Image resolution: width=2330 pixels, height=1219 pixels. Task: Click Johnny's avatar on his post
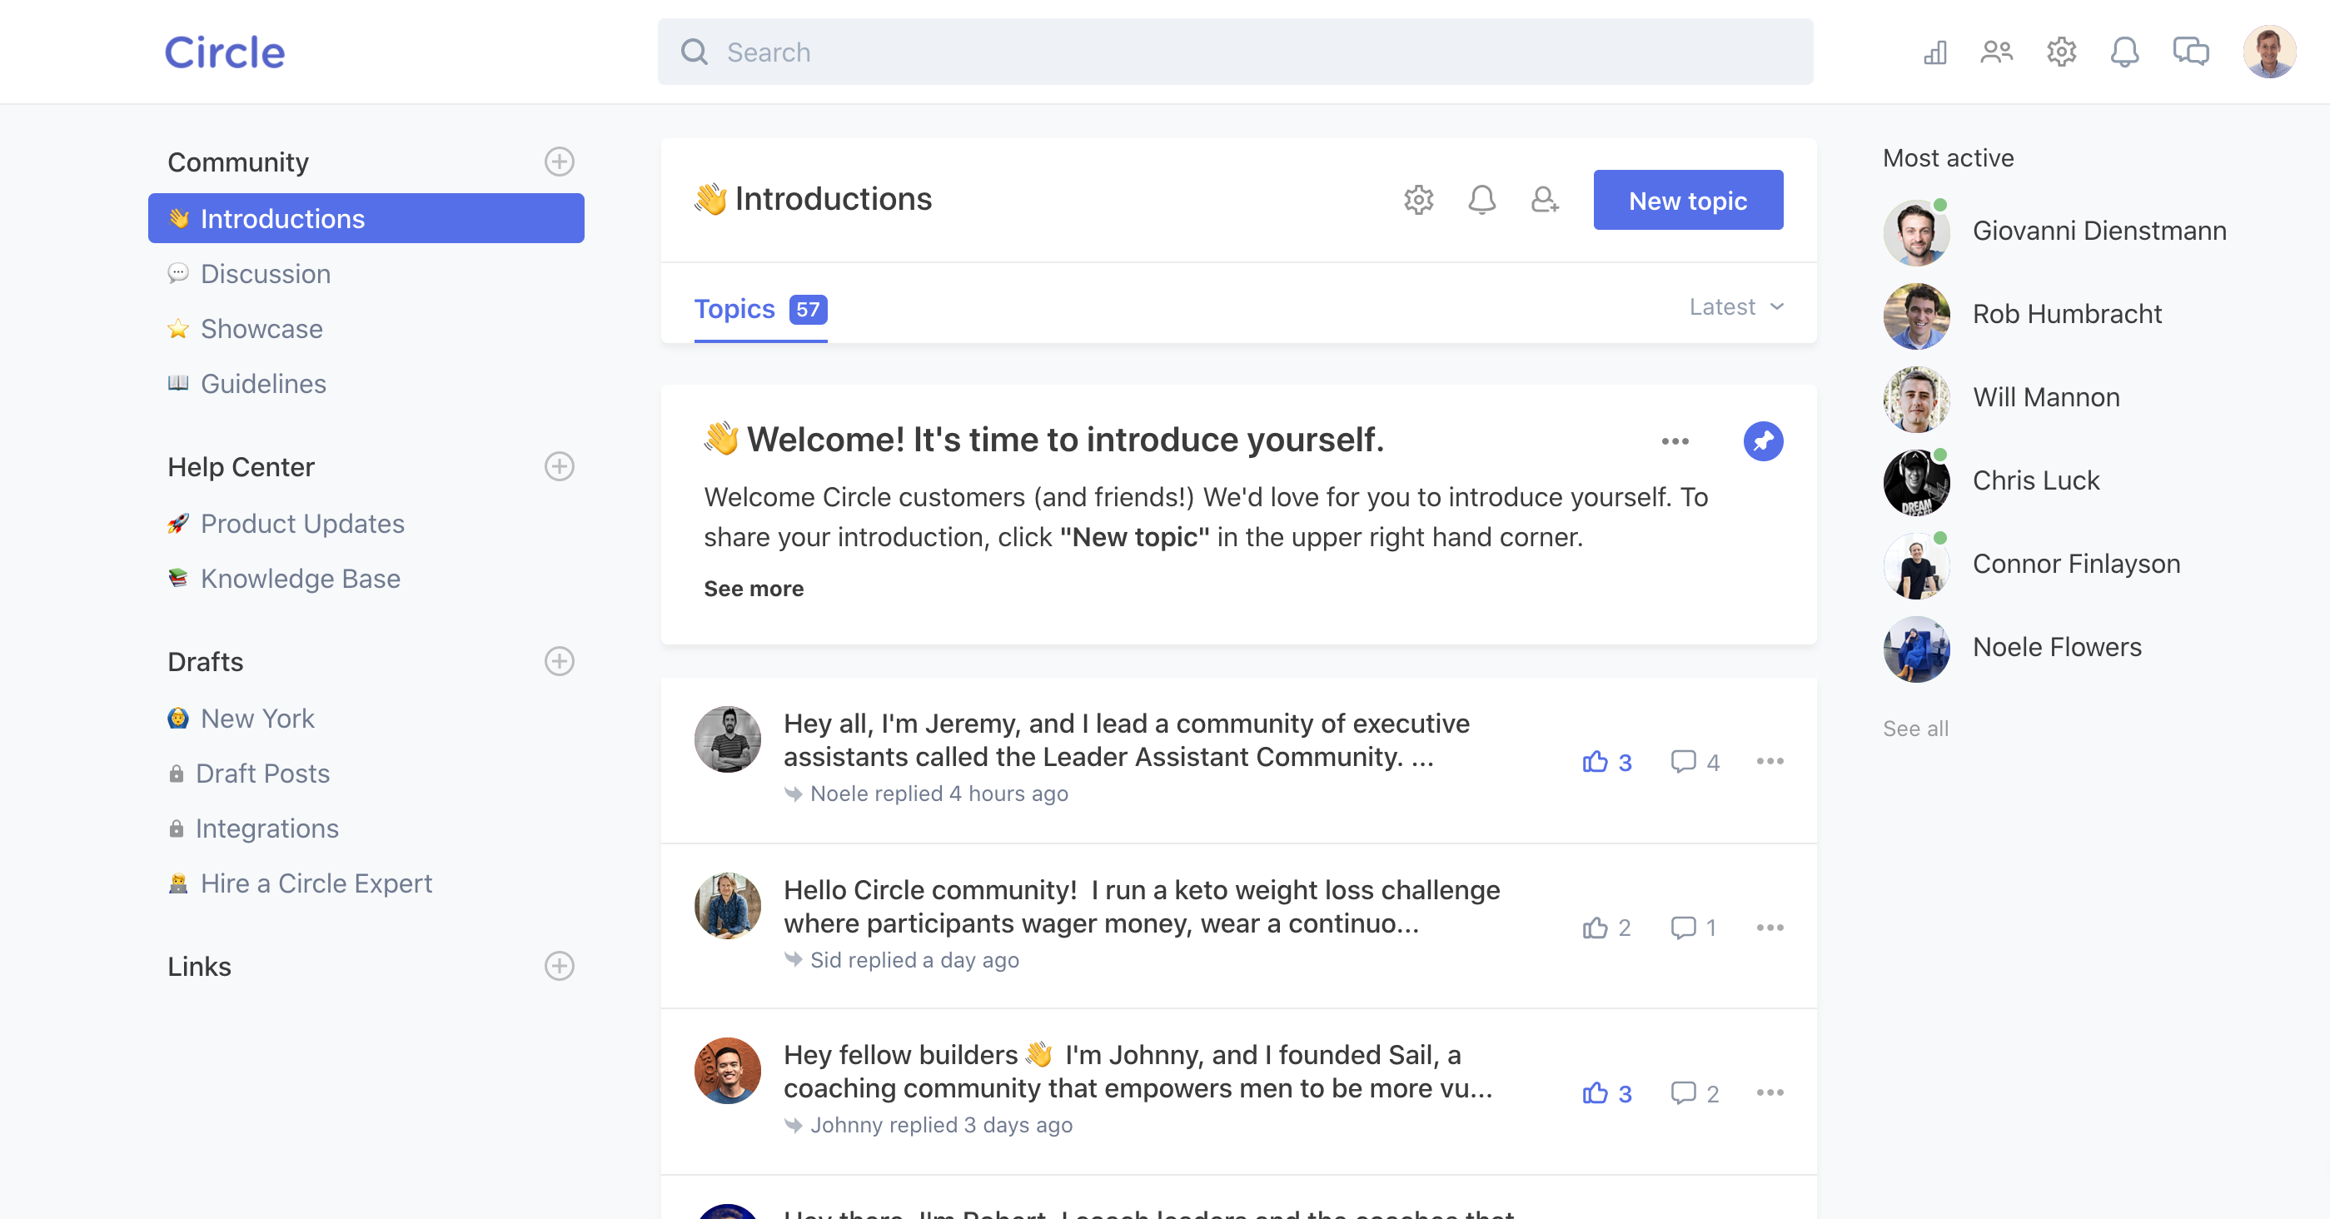[727, 1071]
